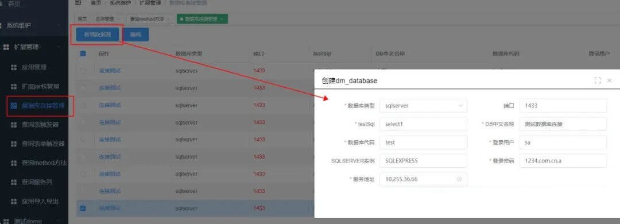Collapse the 扩展管理 submenu chevron

click(x=59, y=47)
